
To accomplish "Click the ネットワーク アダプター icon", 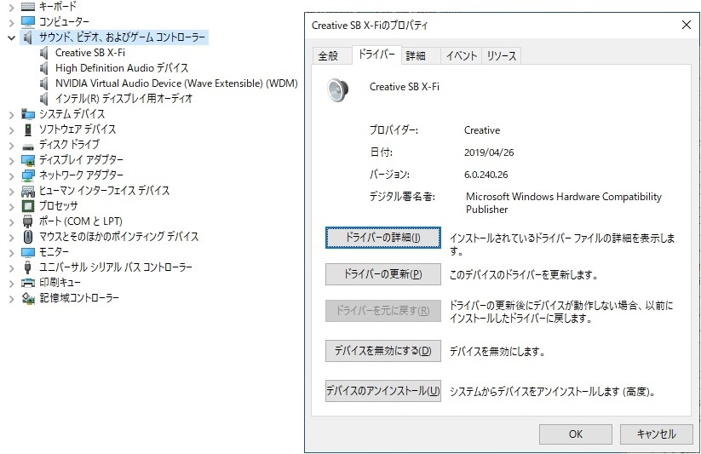I will pos(28,175).
